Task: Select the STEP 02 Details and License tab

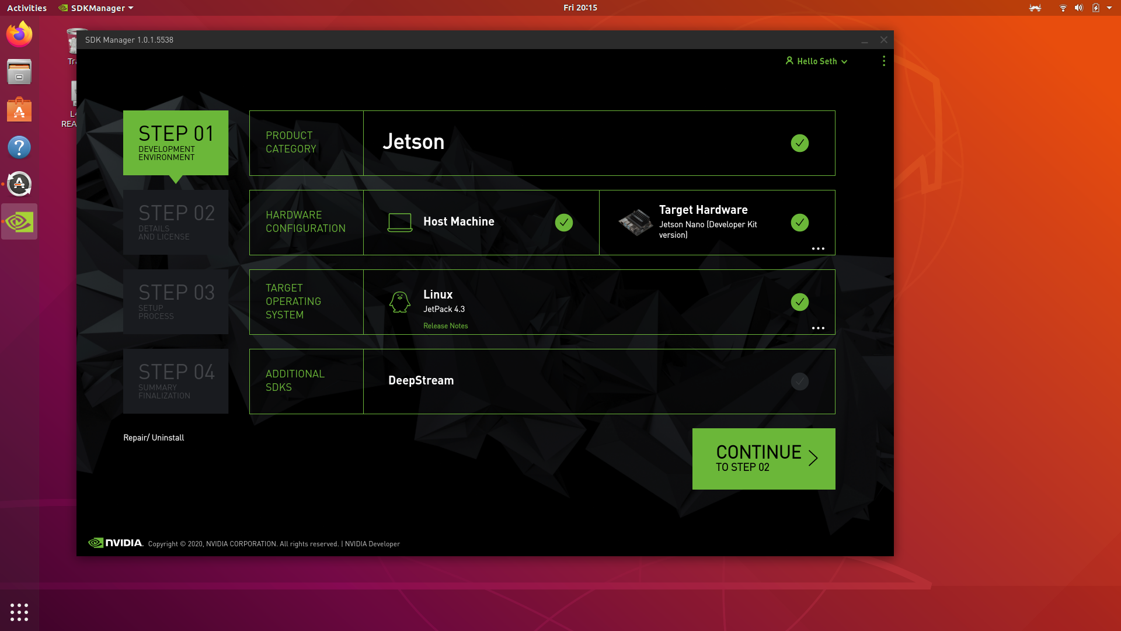Action: click(x=176, y=223)
